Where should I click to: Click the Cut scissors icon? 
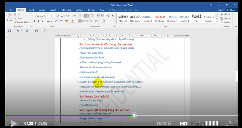pos(15,14)
